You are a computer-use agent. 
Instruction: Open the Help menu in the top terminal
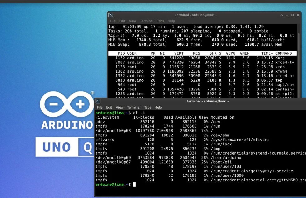pos(171,21)
